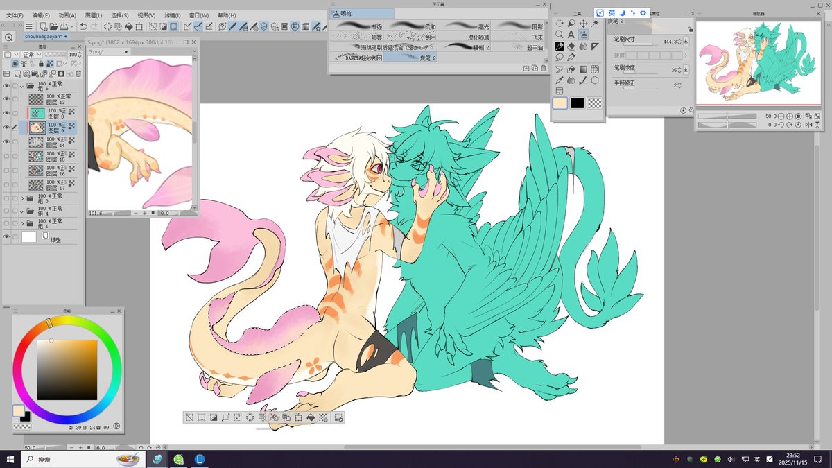Hide 图层 13 via eye icon
Viewport: 832px width, 468px height.
tap(6, 99)
